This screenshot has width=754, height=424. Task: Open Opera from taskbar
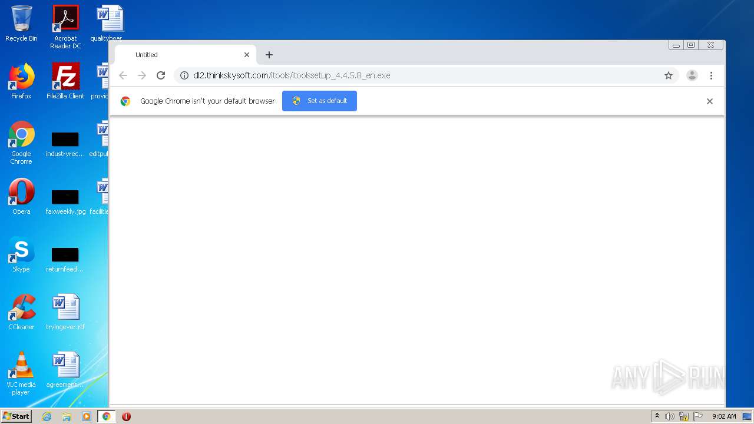click(x=126, y=416)
